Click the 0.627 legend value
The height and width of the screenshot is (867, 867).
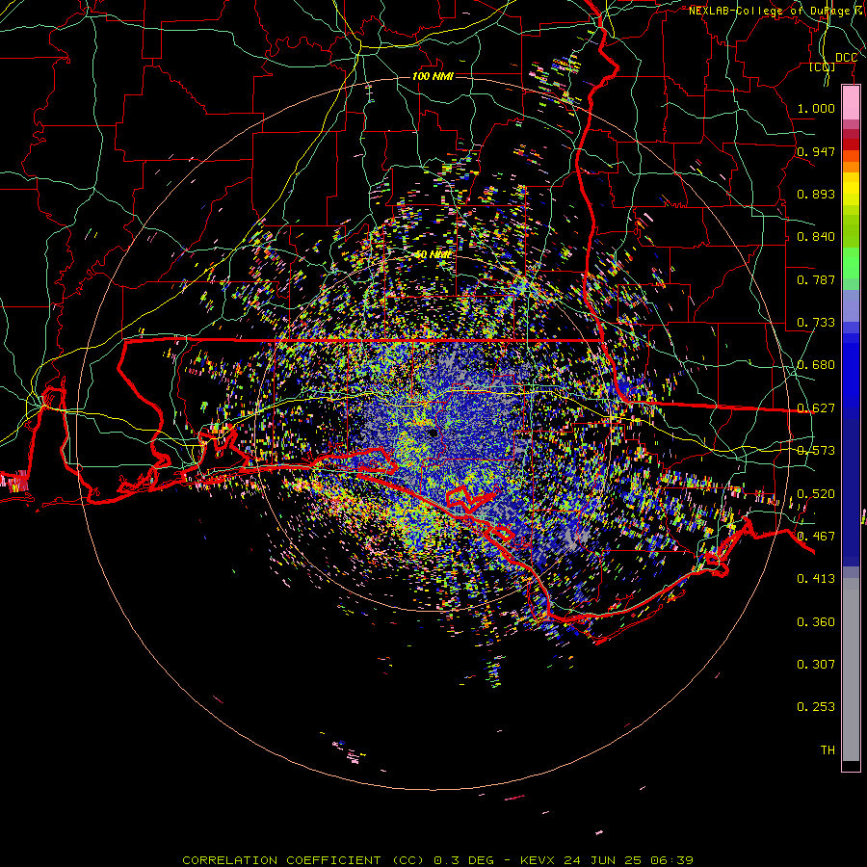click(x=816, y=408)
